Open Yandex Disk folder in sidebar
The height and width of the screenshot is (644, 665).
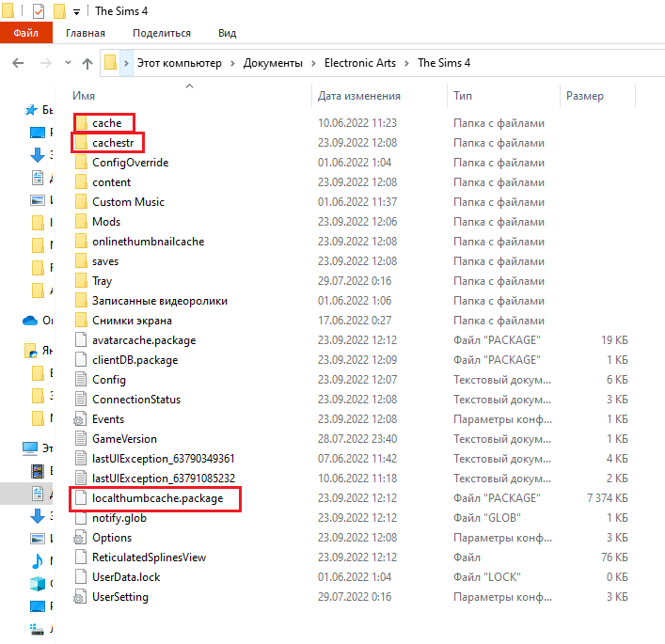[x=30, y=351]
